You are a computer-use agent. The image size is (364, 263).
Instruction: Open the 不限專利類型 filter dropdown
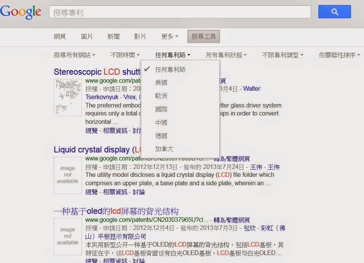click(x=283, y=55)
